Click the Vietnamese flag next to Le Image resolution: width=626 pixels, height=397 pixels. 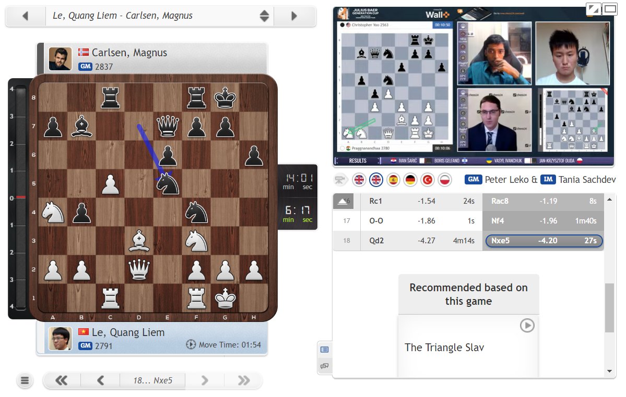pyautogui.click(x=84, y=332)
